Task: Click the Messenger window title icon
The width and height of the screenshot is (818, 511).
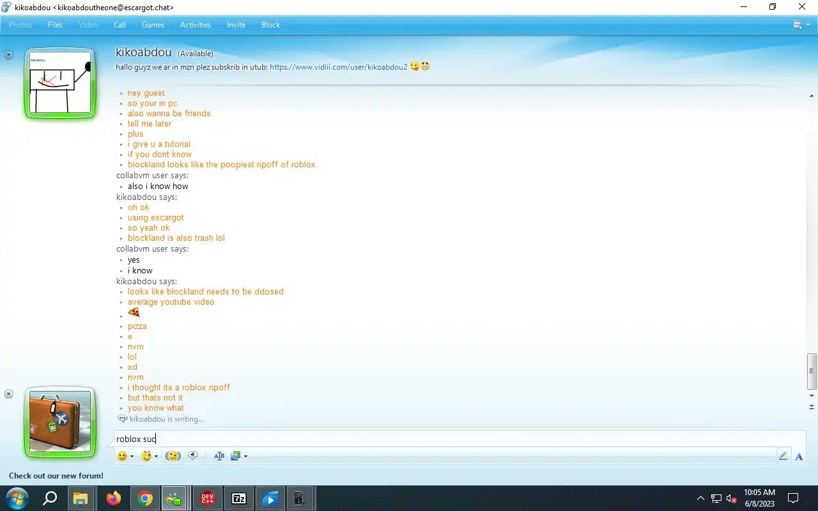Action: (x=6, y=7)
